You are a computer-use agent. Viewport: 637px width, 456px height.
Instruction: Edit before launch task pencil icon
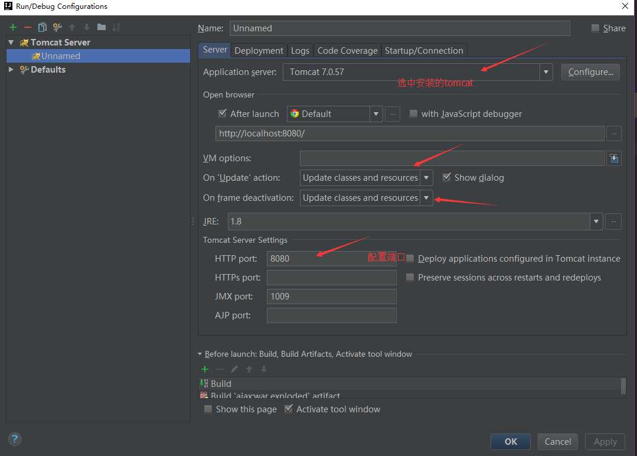pyautogui.click(x=234, y=369)
